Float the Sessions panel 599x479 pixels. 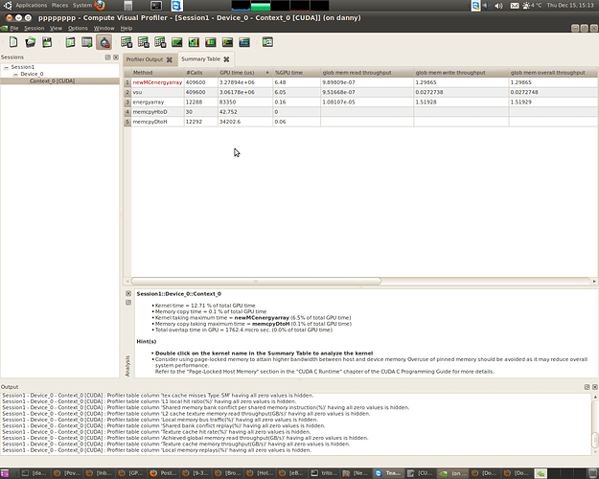click(x=107, y=57)
